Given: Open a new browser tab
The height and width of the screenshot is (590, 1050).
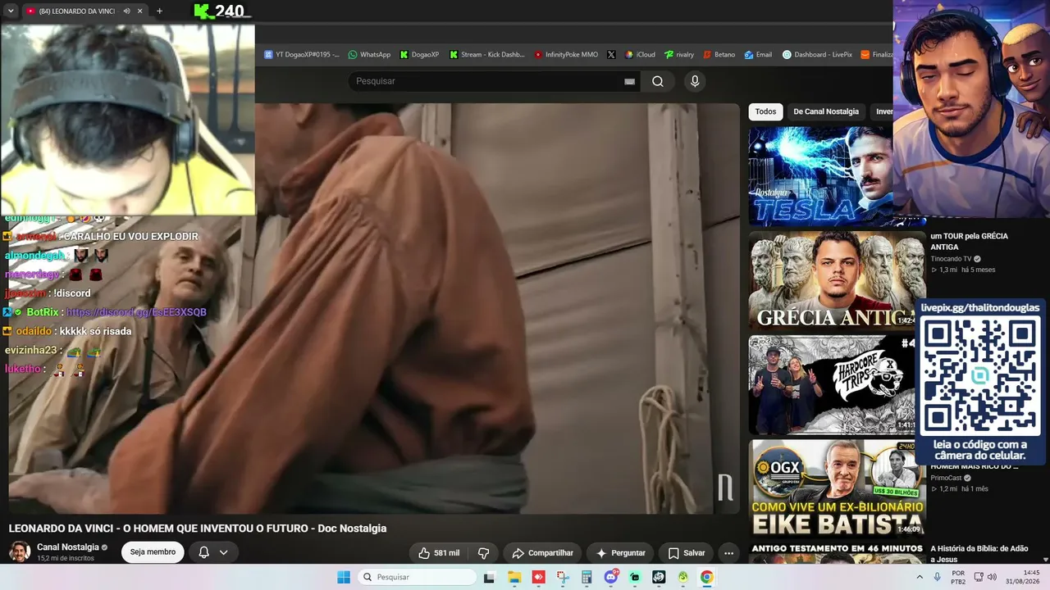Looking at the screenshot, I should [159, 11].
